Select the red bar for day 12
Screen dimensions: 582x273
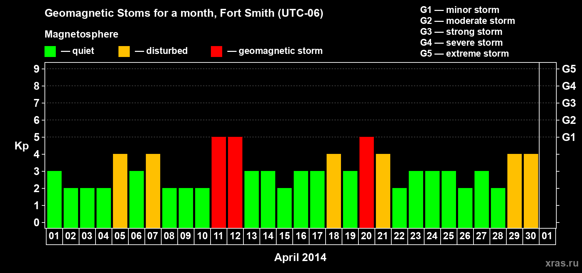click(235, 183)
